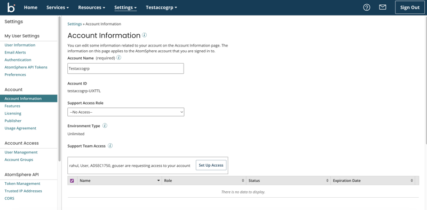Open AtomSphere API Tokens link
Image resolution: width=427 pixels, height=210 pixels.
click(26, 67)
